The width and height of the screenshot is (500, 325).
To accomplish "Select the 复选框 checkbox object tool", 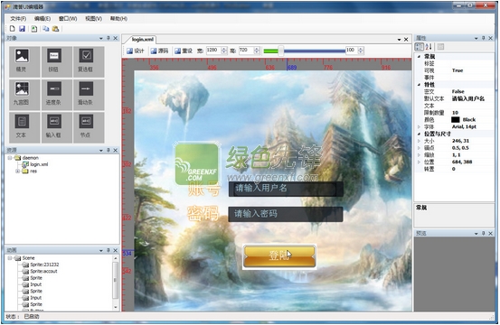I will pyautogui.click(x=89, y=61).
